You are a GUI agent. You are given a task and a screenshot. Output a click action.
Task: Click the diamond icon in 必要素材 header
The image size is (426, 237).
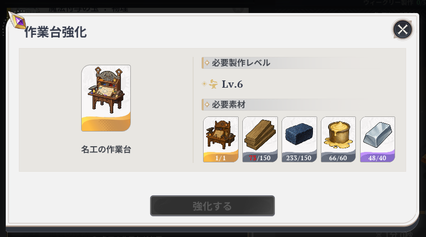tap(207, 104)
